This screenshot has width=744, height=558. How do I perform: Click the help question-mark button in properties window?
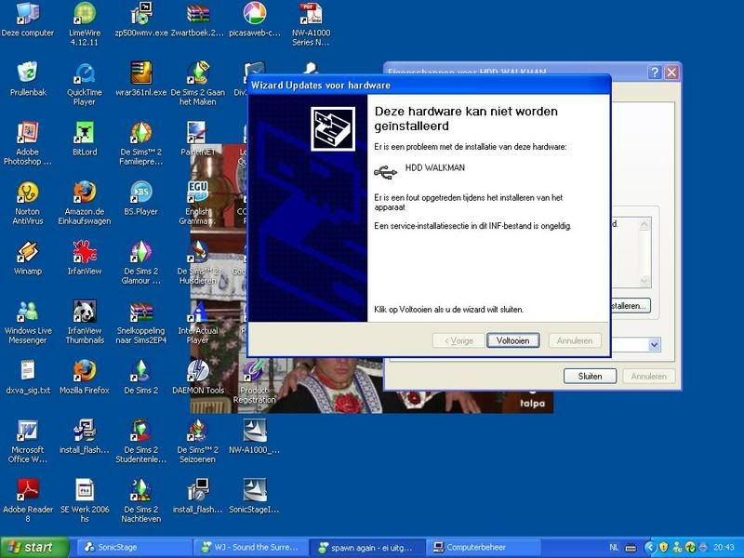[x=655, y=73]
